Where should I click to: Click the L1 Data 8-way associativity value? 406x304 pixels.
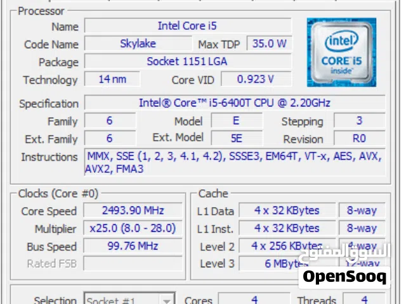[362, 210]
